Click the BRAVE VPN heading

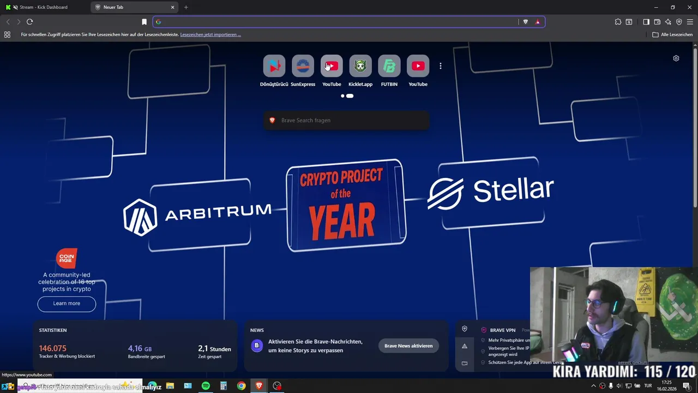coord(502,330)
